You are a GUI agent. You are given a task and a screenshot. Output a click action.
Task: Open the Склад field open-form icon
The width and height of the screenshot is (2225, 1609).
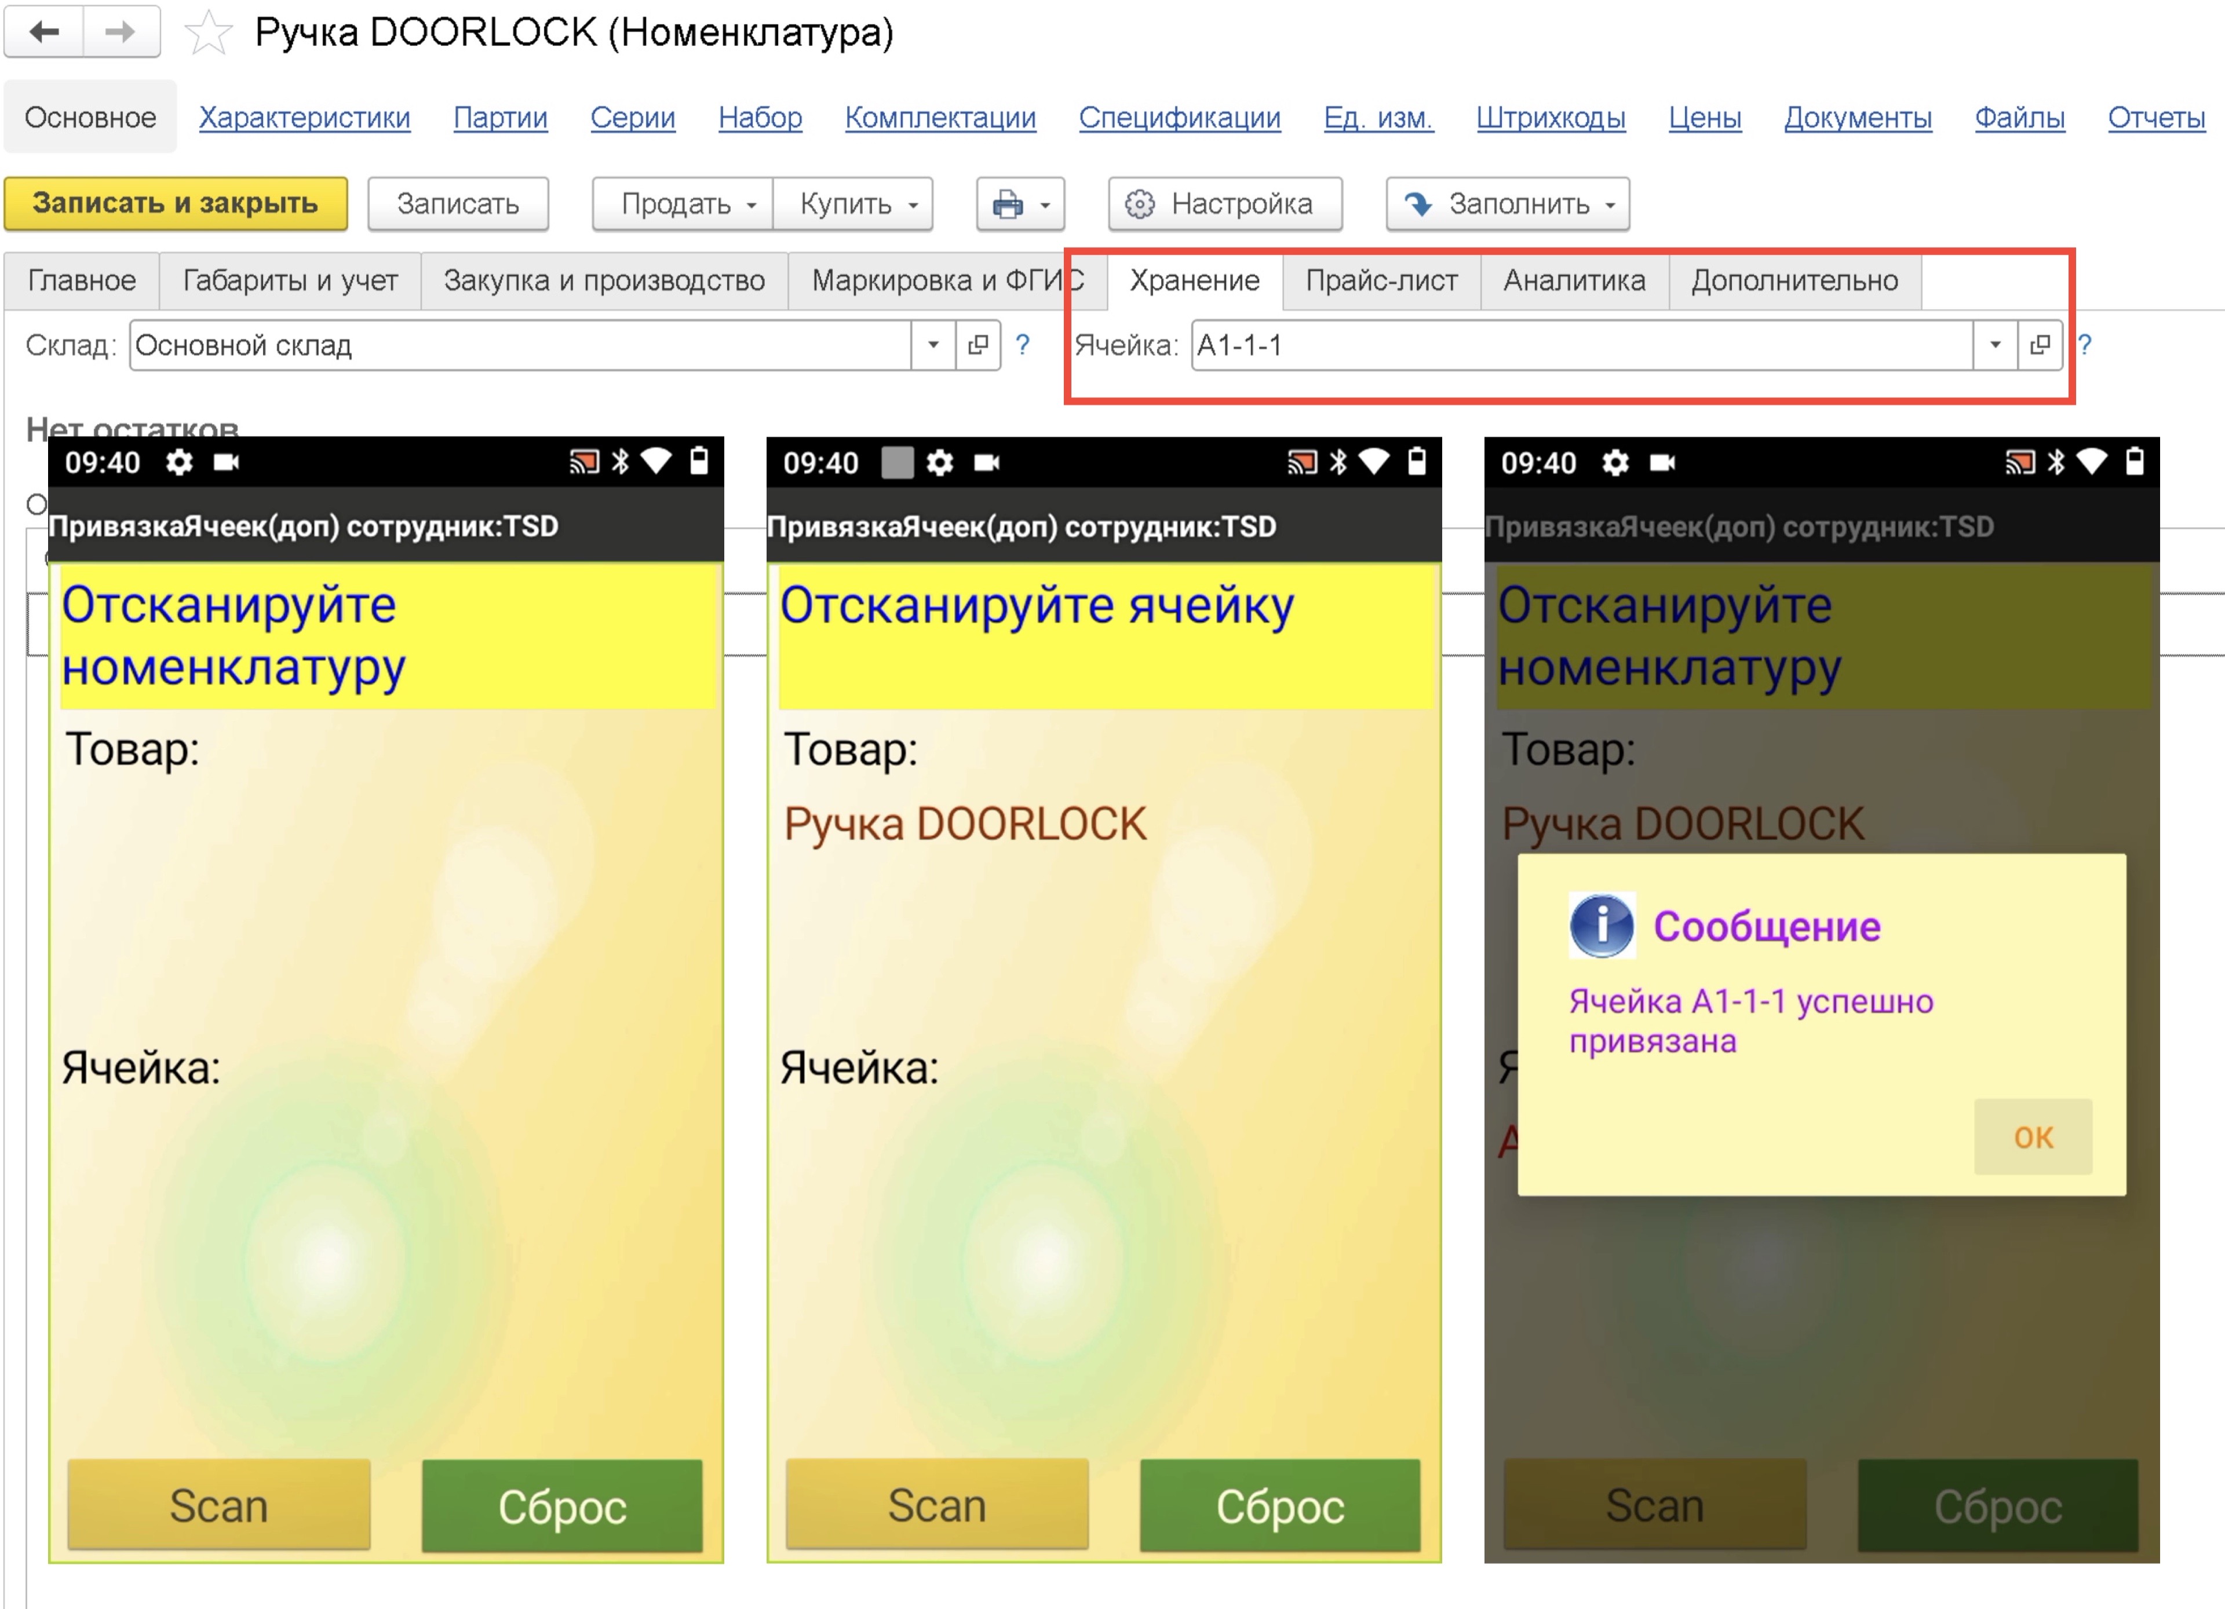(978, 345)
